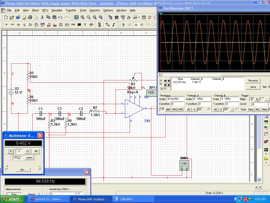
Task: Select Ammeter mode A on Multimeter
Action: click(11, 151)
